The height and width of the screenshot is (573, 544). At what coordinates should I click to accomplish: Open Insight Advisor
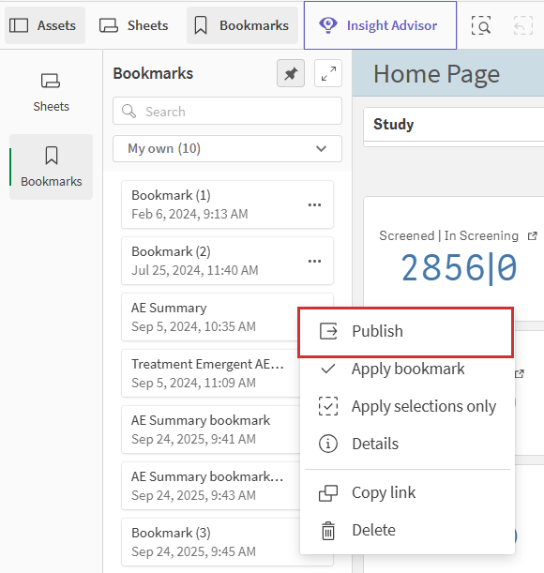pos(380,25)
